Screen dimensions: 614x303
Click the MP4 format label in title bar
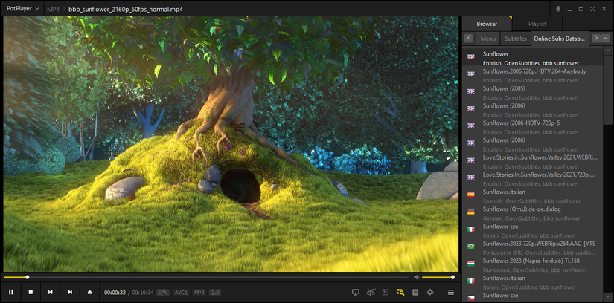(53, 9)
